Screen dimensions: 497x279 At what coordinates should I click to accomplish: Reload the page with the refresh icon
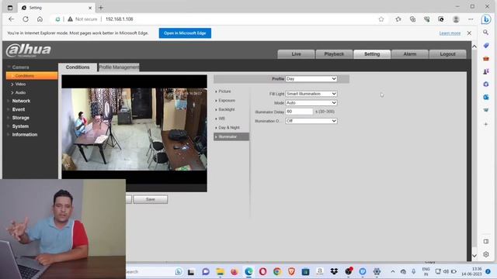point(26,19)
